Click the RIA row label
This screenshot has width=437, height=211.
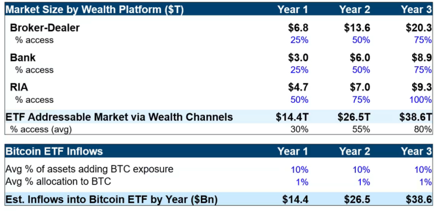[x=20, y=87]
